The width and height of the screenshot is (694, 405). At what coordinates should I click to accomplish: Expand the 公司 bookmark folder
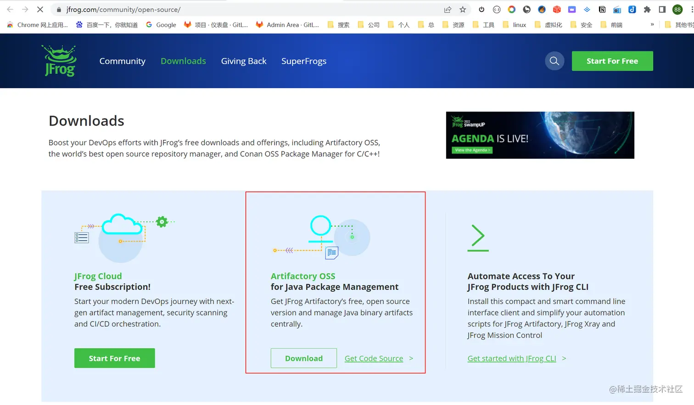point(369,25)
